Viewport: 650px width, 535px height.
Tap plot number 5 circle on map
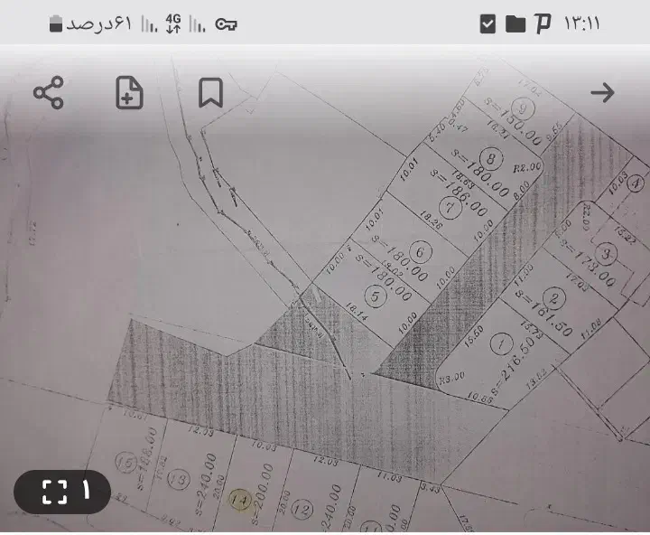tap(376, 296)
